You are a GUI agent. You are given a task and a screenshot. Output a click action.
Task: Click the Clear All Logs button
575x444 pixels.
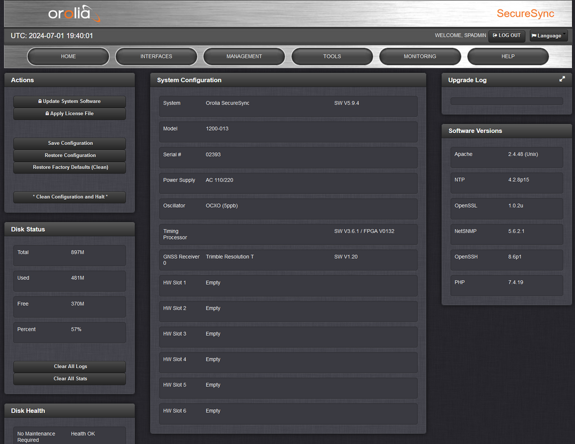[x=70, y=367]
